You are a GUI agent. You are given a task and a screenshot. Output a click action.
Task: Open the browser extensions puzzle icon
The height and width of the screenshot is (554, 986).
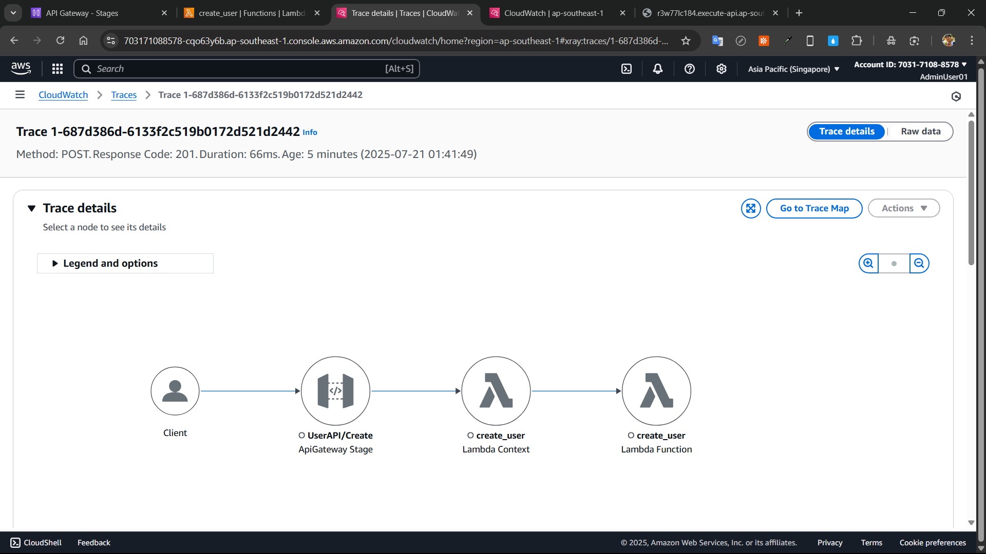click(857, 41)
